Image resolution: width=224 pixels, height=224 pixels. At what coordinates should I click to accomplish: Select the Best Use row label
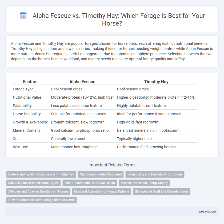point(20,147)
